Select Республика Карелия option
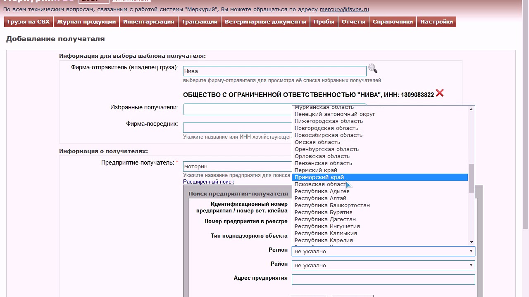This screenshot has width=529, height=297. (380, 240)
